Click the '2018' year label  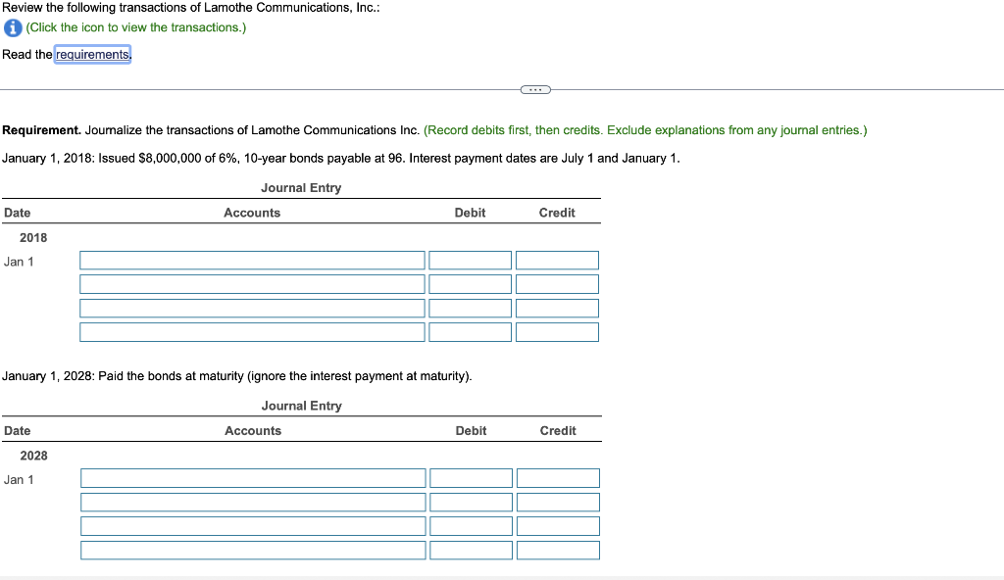[x=33, y=237]
